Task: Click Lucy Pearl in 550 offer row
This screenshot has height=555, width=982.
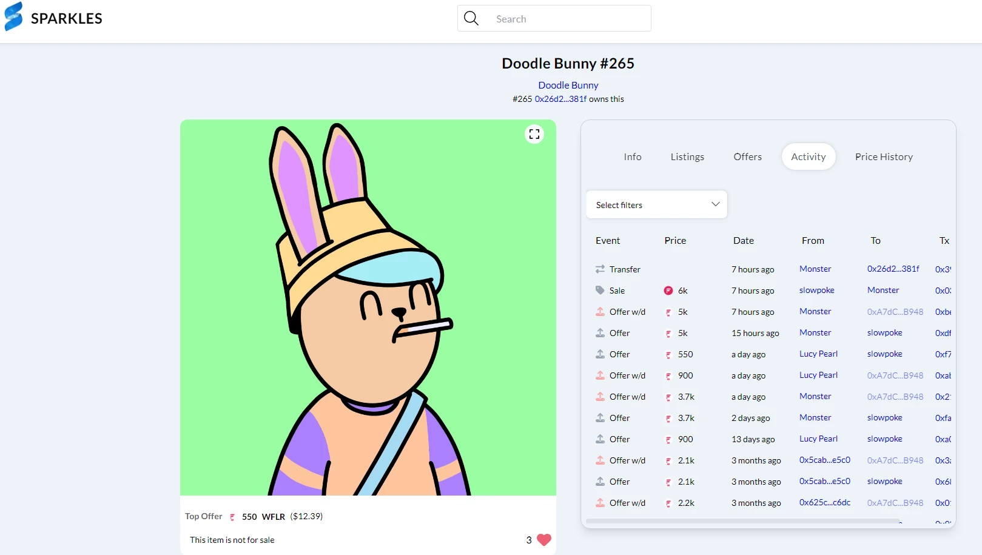Action: [x=818, y=354]
